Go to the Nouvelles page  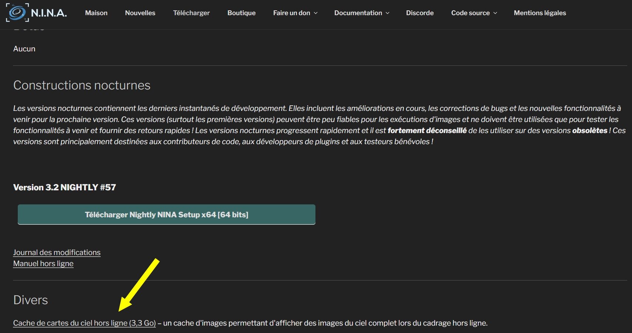(140, 13)
